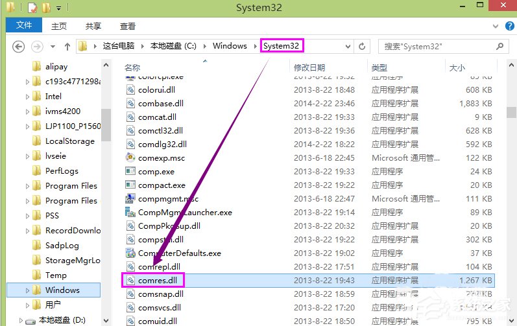The height and width of the screenshot is (326, 517).
Task: Select the LocalStorage folder in tree
Action: (64, 141)
